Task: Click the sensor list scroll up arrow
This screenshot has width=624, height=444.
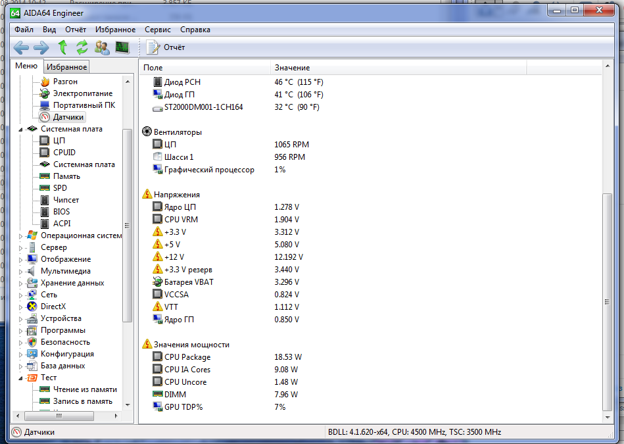Action: click(608, 66)
